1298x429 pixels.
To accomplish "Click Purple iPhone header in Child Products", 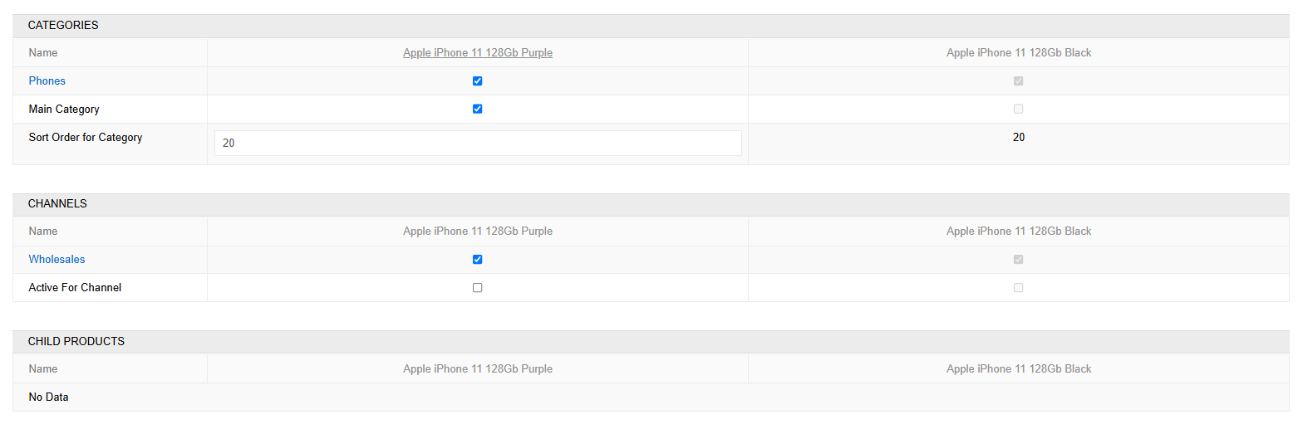I will 478,369.
